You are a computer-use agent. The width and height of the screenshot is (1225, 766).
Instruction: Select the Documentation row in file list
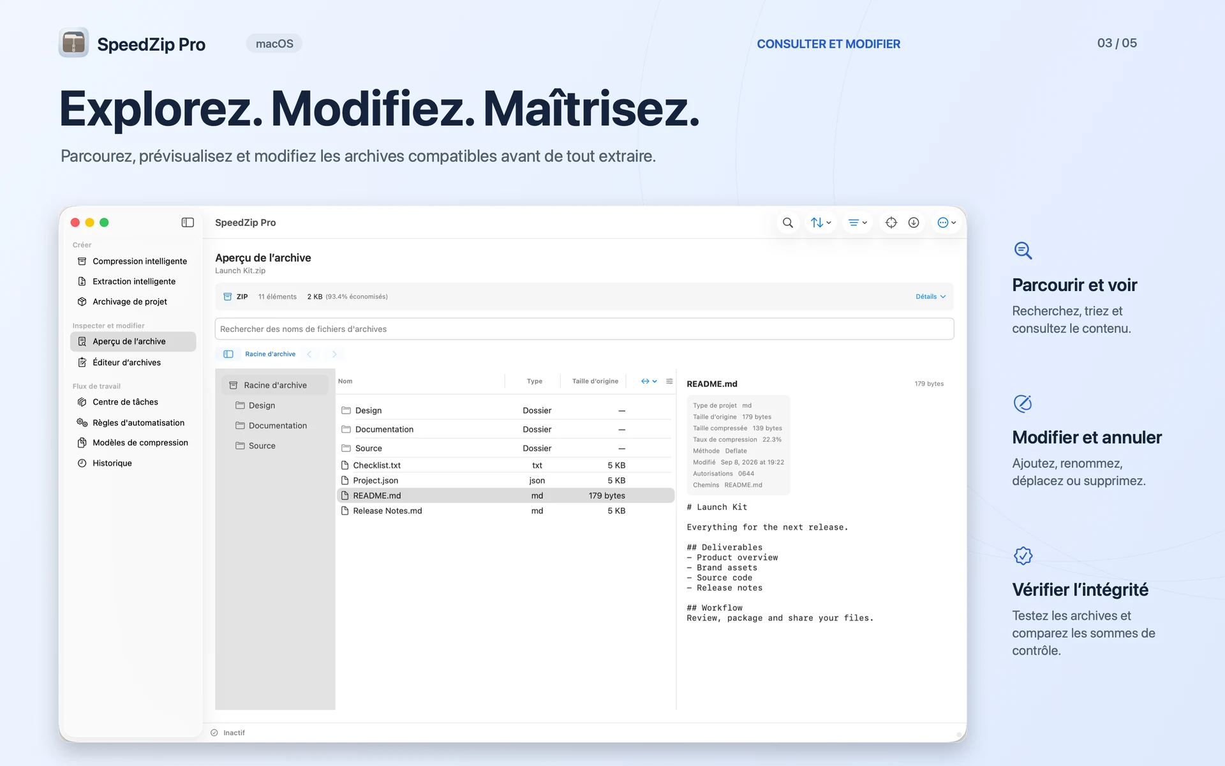pos(505,430)
